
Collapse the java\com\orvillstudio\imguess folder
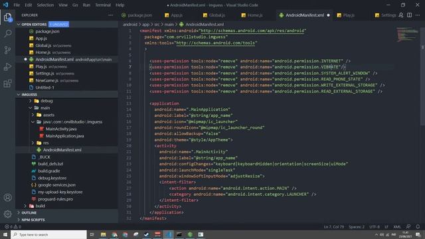[x=33, y=122]
